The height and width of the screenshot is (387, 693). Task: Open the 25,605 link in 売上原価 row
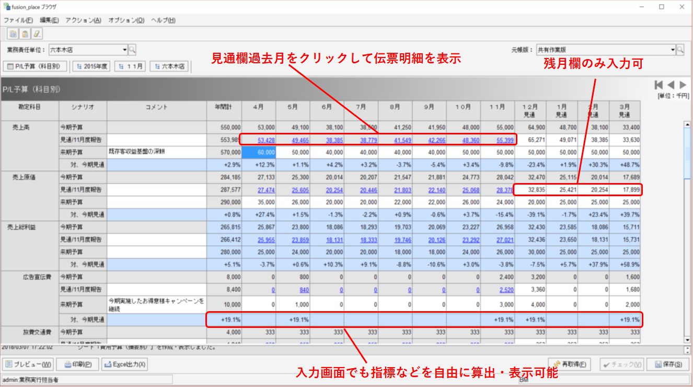[301, 190]
